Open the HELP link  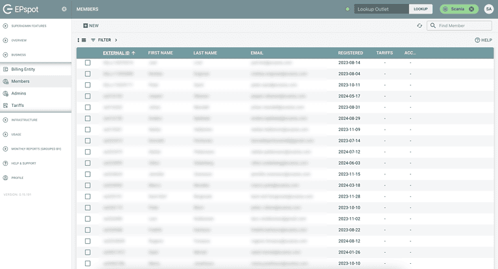(x=483, y=40)
